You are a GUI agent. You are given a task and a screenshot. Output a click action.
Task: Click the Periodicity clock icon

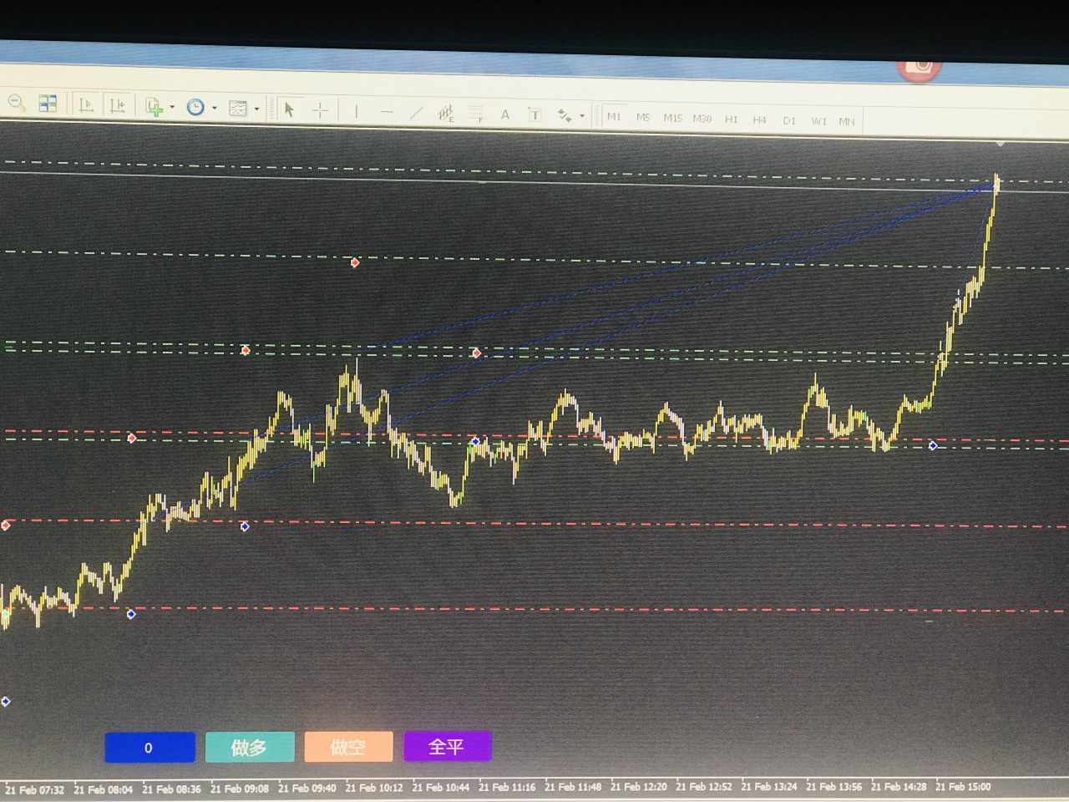click(x=195, y=107)
